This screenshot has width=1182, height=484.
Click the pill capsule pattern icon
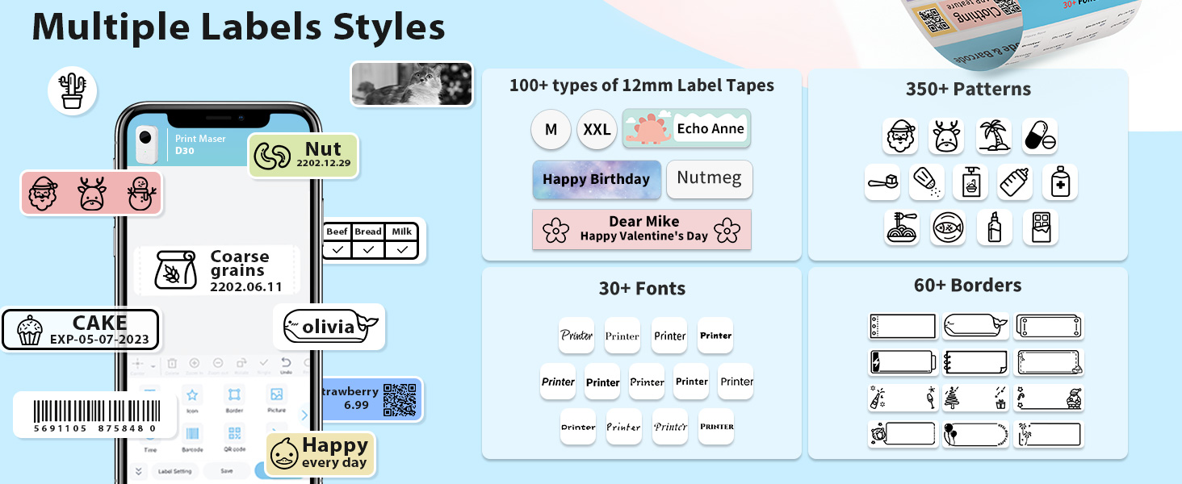pyautogui.click(x=1040, y=136)
